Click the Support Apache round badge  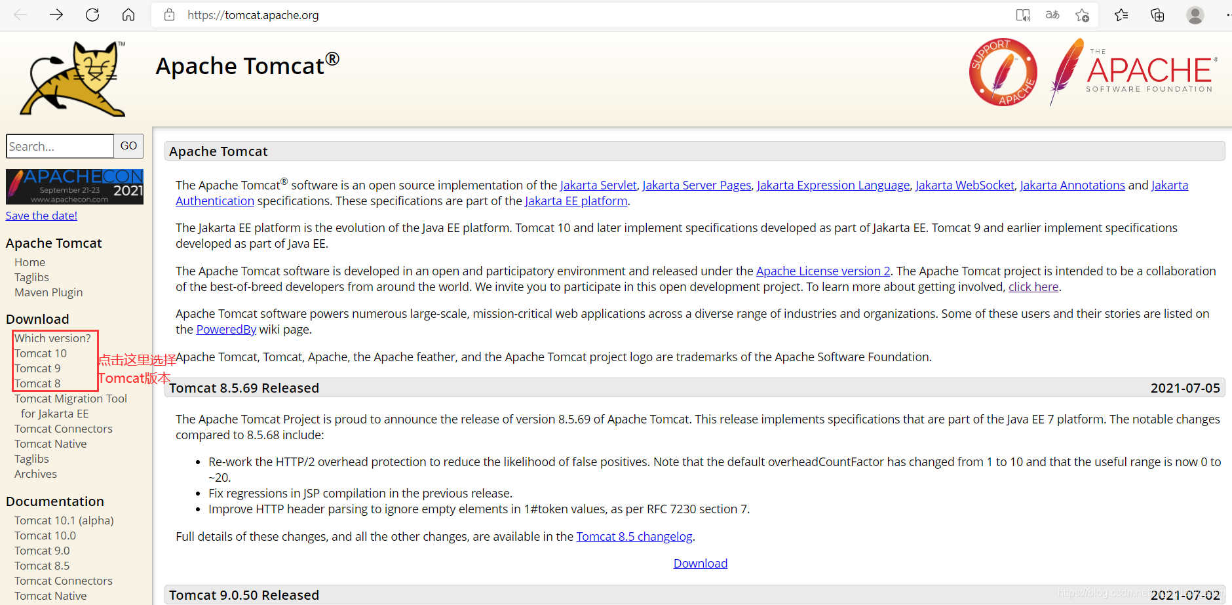[1003, 72]
